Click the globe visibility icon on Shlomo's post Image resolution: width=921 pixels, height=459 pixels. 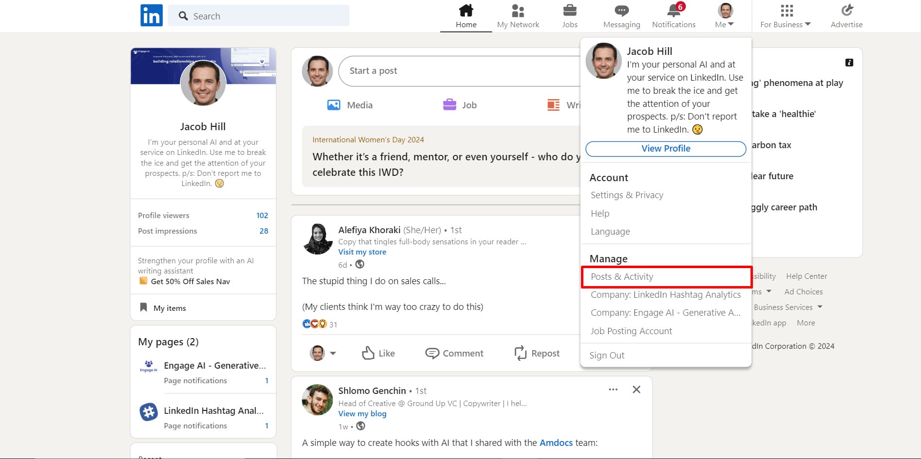click(360, 426)
